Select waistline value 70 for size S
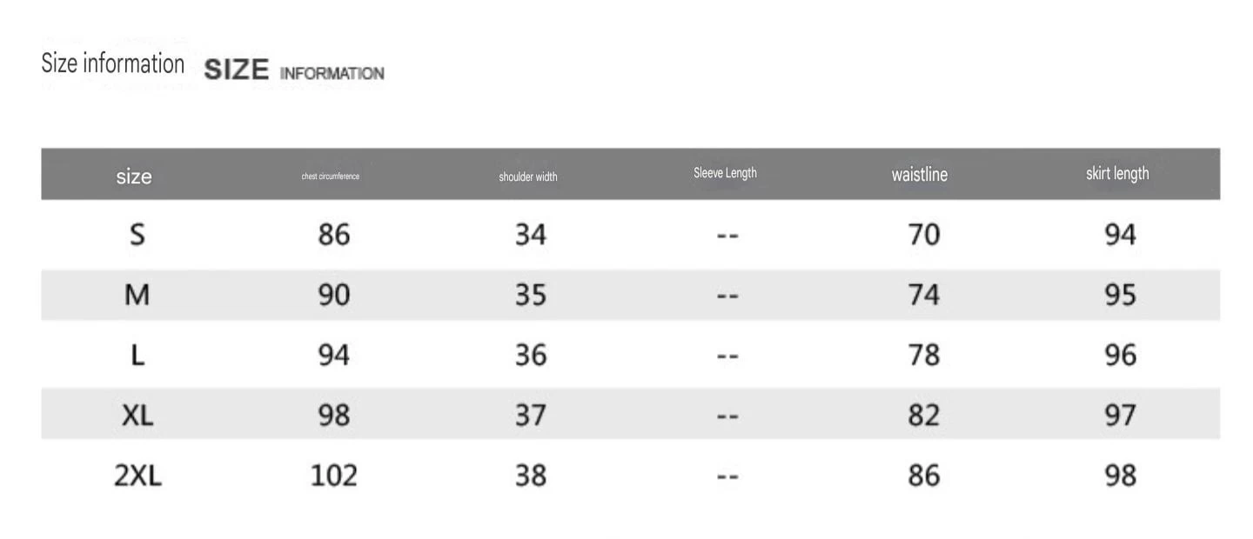This screenshot has height=539, width=1253. [x=924, y=235]
